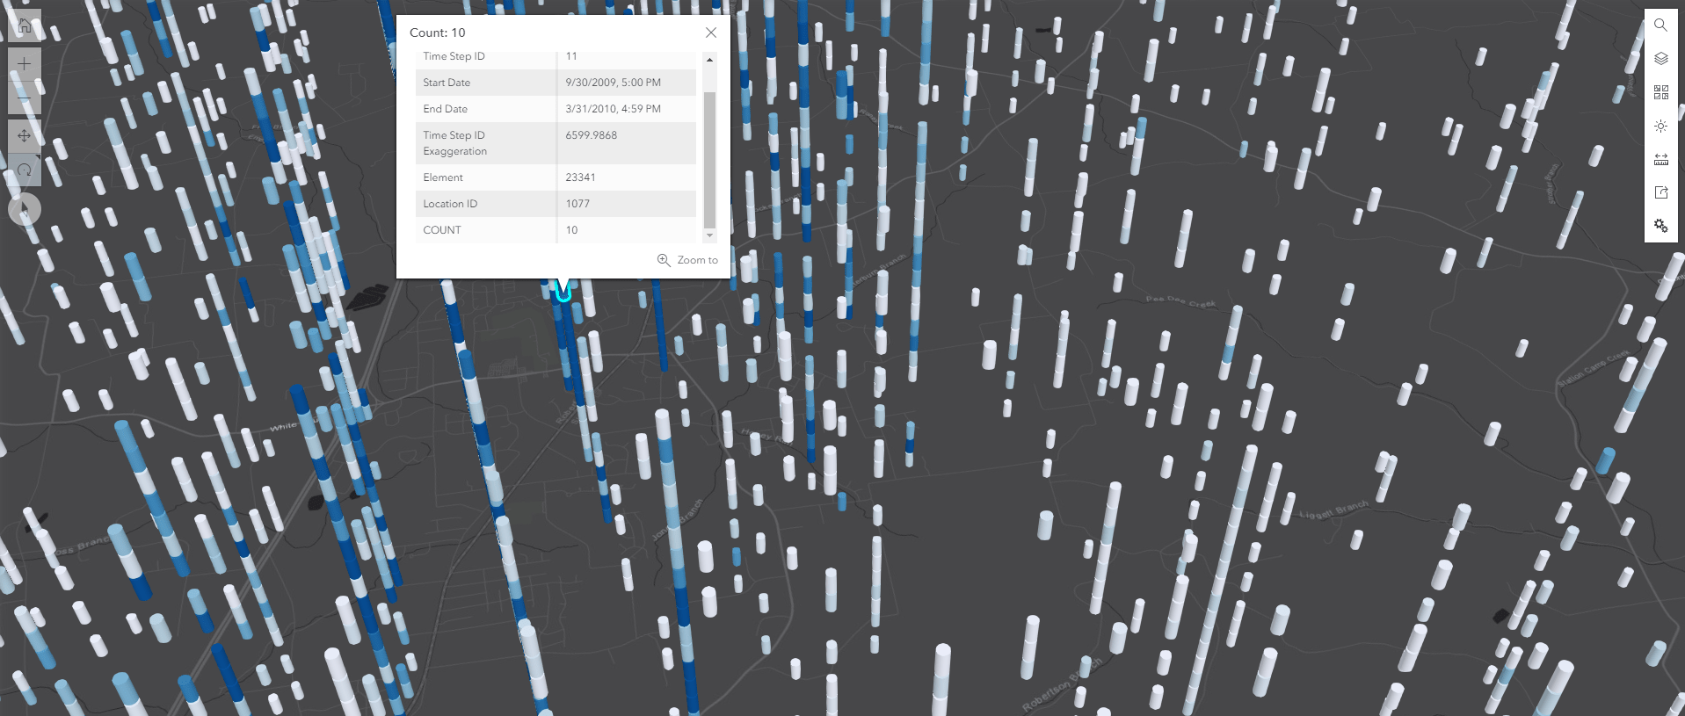Reset orientation with the compass
This screenshot has height=716, width=1685.
pyautogui.click(x=25, y=208)
